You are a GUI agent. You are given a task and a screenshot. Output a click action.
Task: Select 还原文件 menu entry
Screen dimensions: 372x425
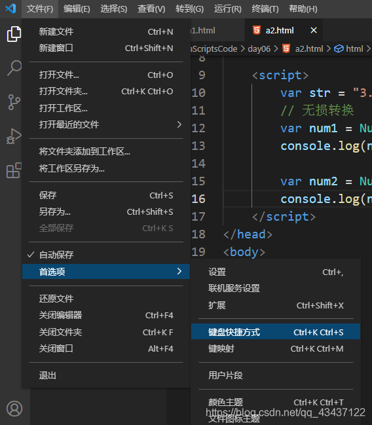tap(106, 299)
